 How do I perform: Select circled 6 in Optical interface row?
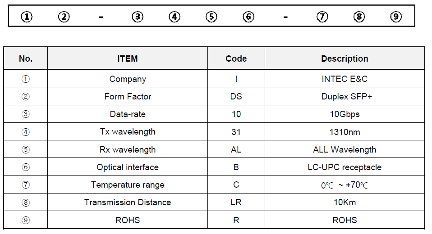(26, 167)
